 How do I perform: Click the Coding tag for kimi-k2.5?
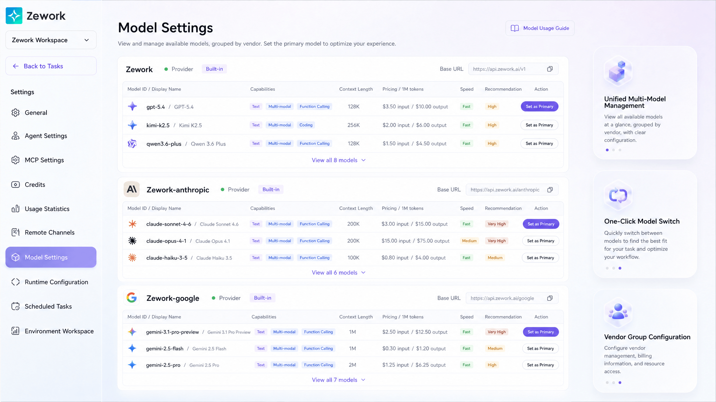pos(306,125)
